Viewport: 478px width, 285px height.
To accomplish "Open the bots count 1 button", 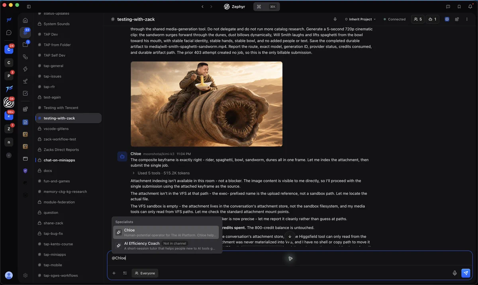I will (432, 19).
